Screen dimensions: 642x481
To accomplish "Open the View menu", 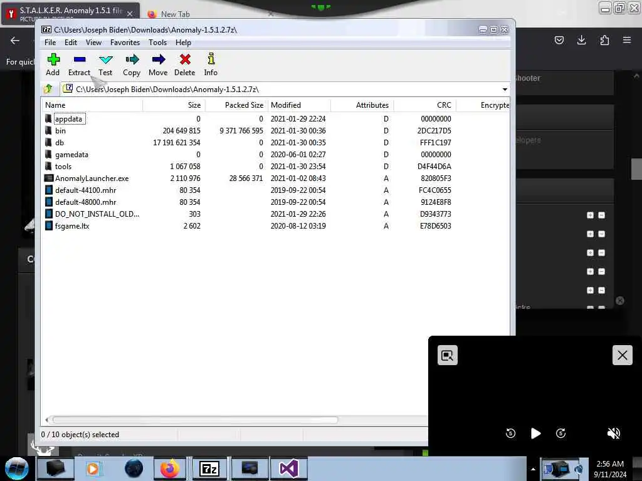I will pyautogui.click(x=93, y=43).
